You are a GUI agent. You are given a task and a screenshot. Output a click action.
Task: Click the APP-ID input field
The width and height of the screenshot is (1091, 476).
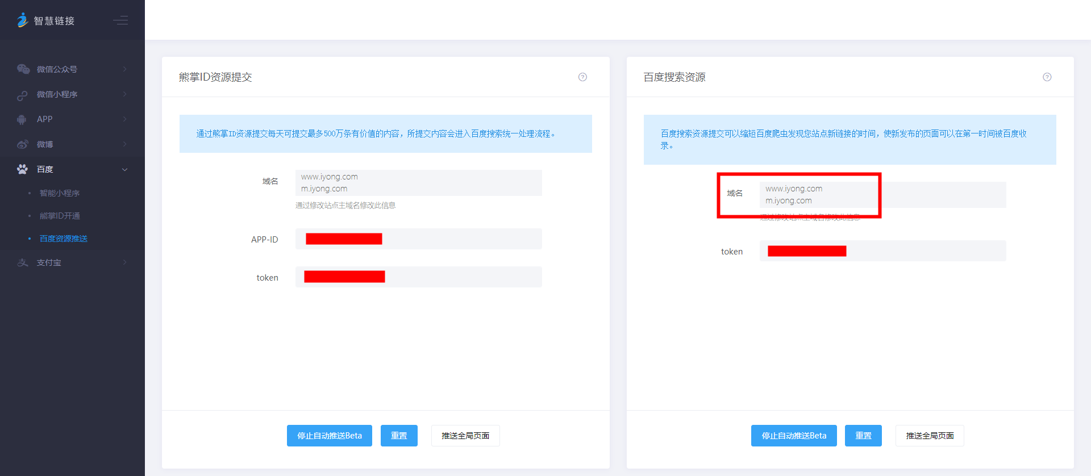coord(419,239)
